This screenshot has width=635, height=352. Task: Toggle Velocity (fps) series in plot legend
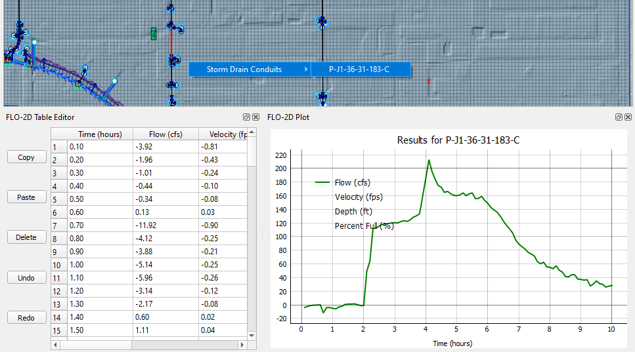pyautogui.click(x=359, y=197)
